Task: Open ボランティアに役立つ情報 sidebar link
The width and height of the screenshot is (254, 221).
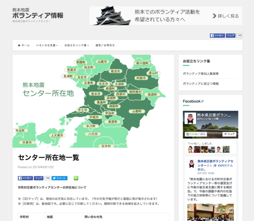Action: click(201, 83)
